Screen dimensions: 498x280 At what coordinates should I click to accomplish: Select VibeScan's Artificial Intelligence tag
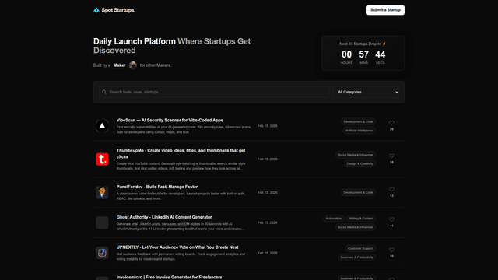click(359, 131)
